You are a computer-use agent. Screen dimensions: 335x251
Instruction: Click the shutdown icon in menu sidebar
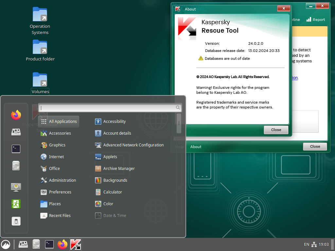pos(16,221)
